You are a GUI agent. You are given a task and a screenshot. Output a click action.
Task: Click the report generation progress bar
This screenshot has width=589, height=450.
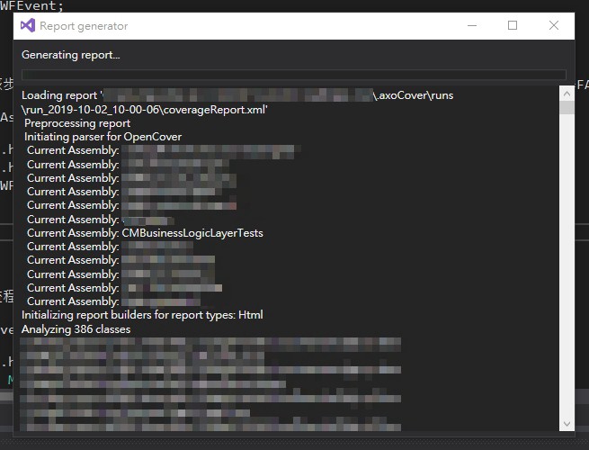293,76
